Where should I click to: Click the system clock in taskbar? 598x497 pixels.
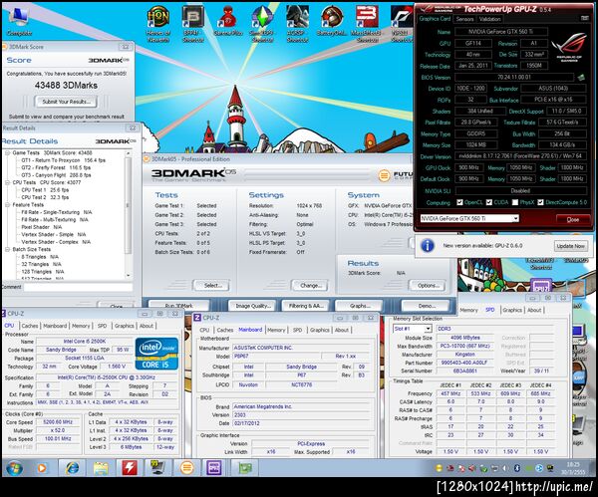click(575, 468)
